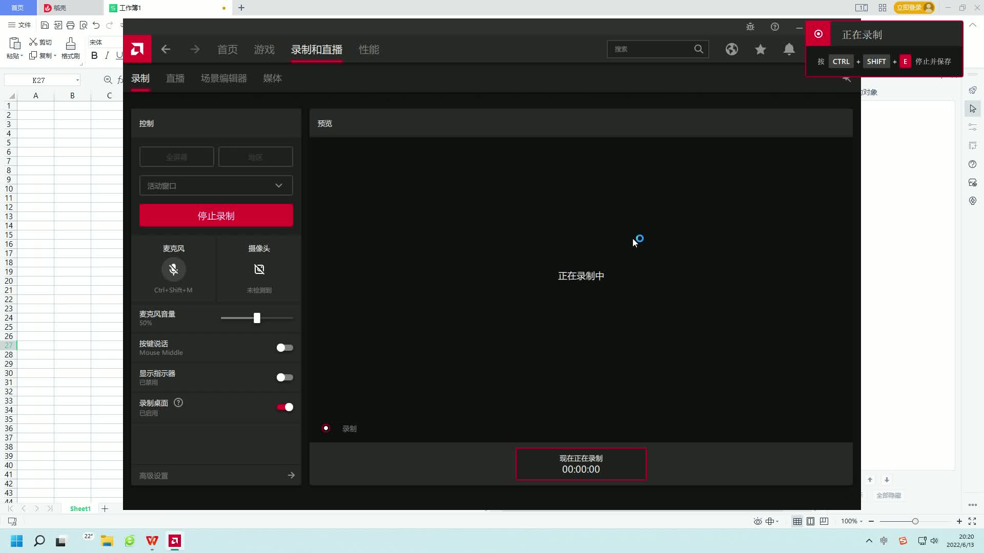The height and width of the screenshot is (553, 984).
Task: Click the 全屏幕 button
Action: click(177, 157)
